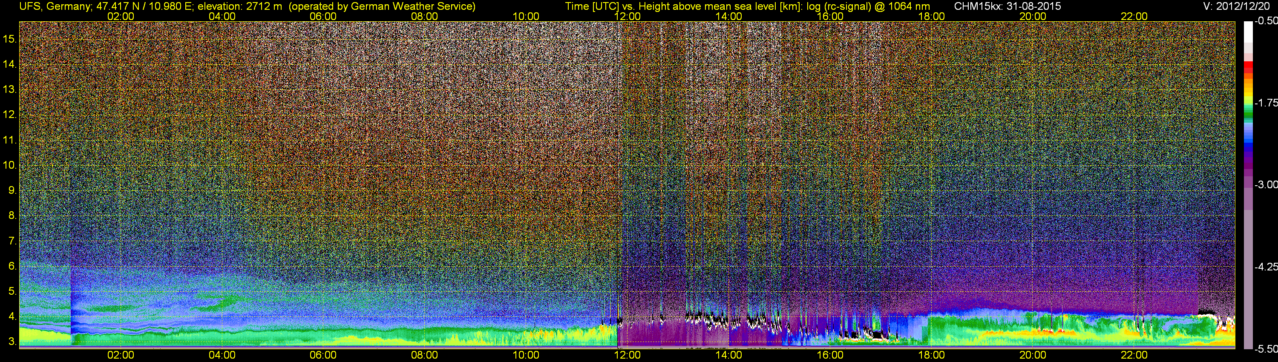Screen dimensions: 1278x362
Task: Click the 8 km height axis label
Action: (x=12, y=216)
